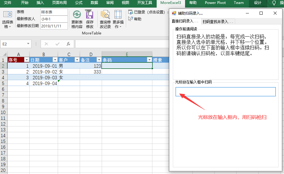284x174 pixels.
Task: Open the 条码 column filter dropdown
Action: click(149, 60)
